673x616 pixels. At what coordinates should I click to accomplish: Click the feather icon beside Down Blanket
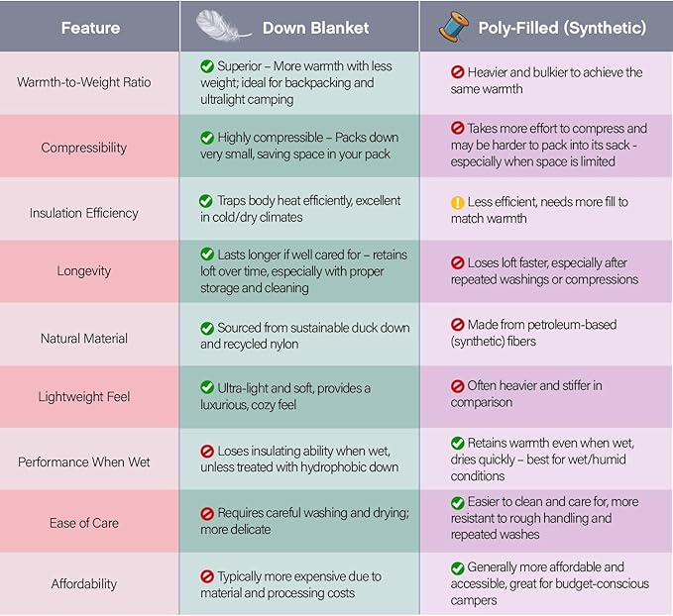tap(222, 26)
